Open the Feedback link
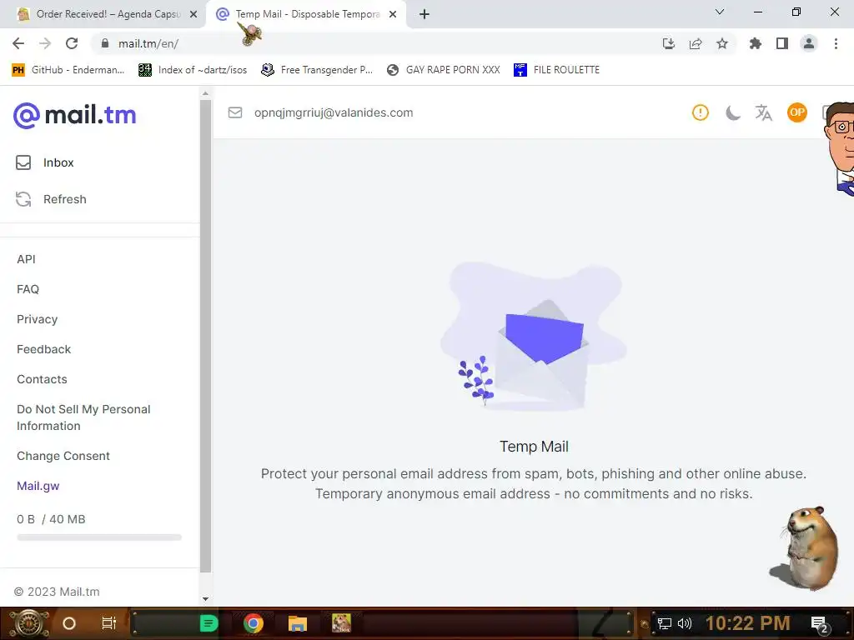Screen dimensions: 854x640 [x=43, y=349]
